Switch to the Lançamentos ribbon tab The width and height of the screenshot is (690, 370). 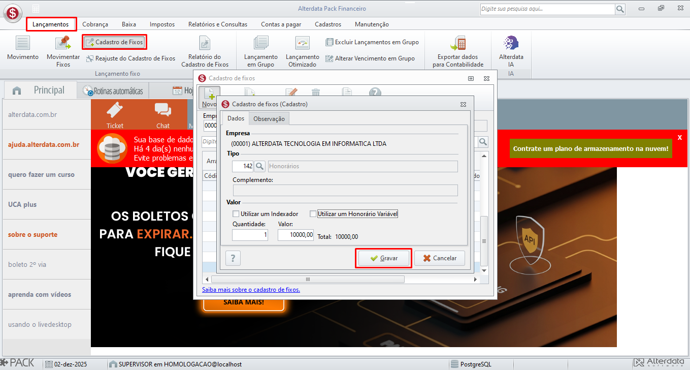(51, 24)
